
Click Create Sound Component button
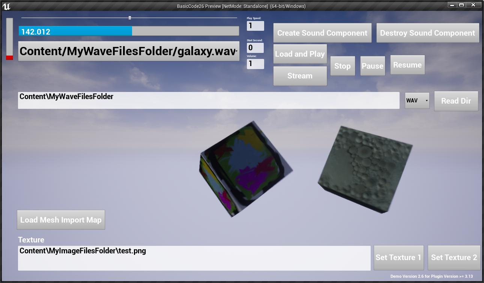point(322,33)
